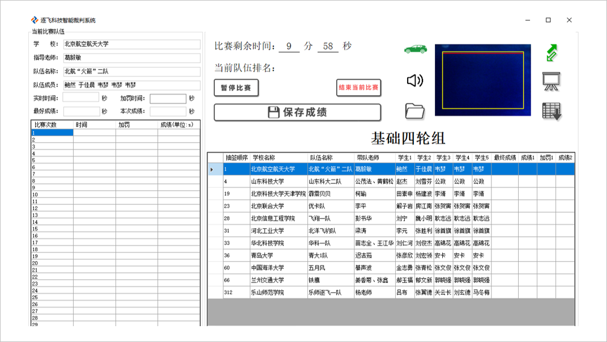The height and width of the screenshot is (342, 607).
Task: Select the 北京联合大学 cell
Action: 279,206
